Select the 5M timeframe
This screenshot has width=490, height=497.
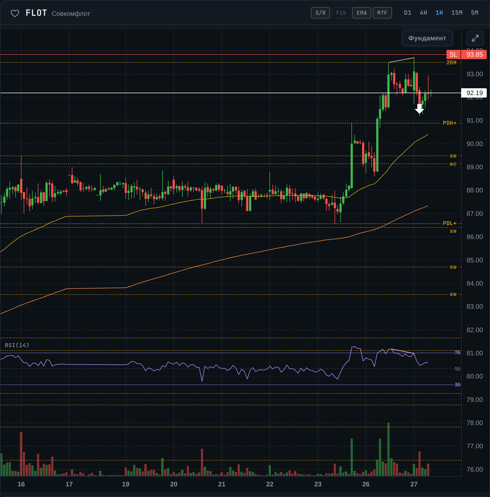pos(474,13)
